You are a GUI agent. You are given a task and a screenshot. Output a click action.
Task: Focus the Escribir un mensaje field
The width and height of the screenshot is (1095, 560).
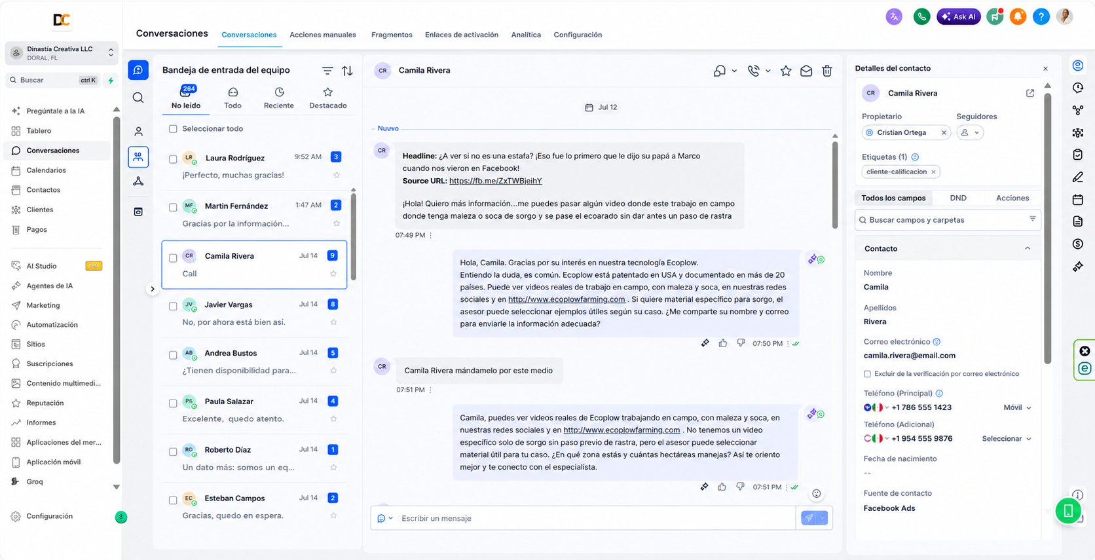click(x=595, y=518)
